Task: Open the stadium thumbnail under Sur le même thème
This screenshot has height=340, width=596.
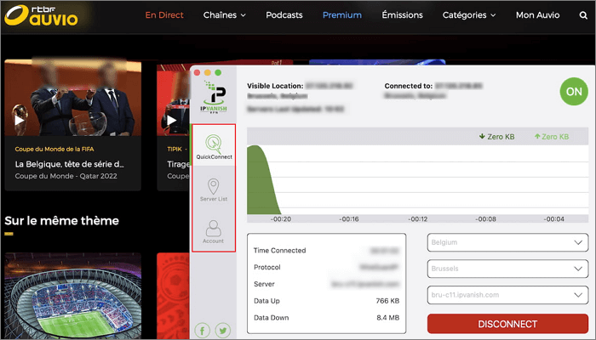Action: coord(72,296)
